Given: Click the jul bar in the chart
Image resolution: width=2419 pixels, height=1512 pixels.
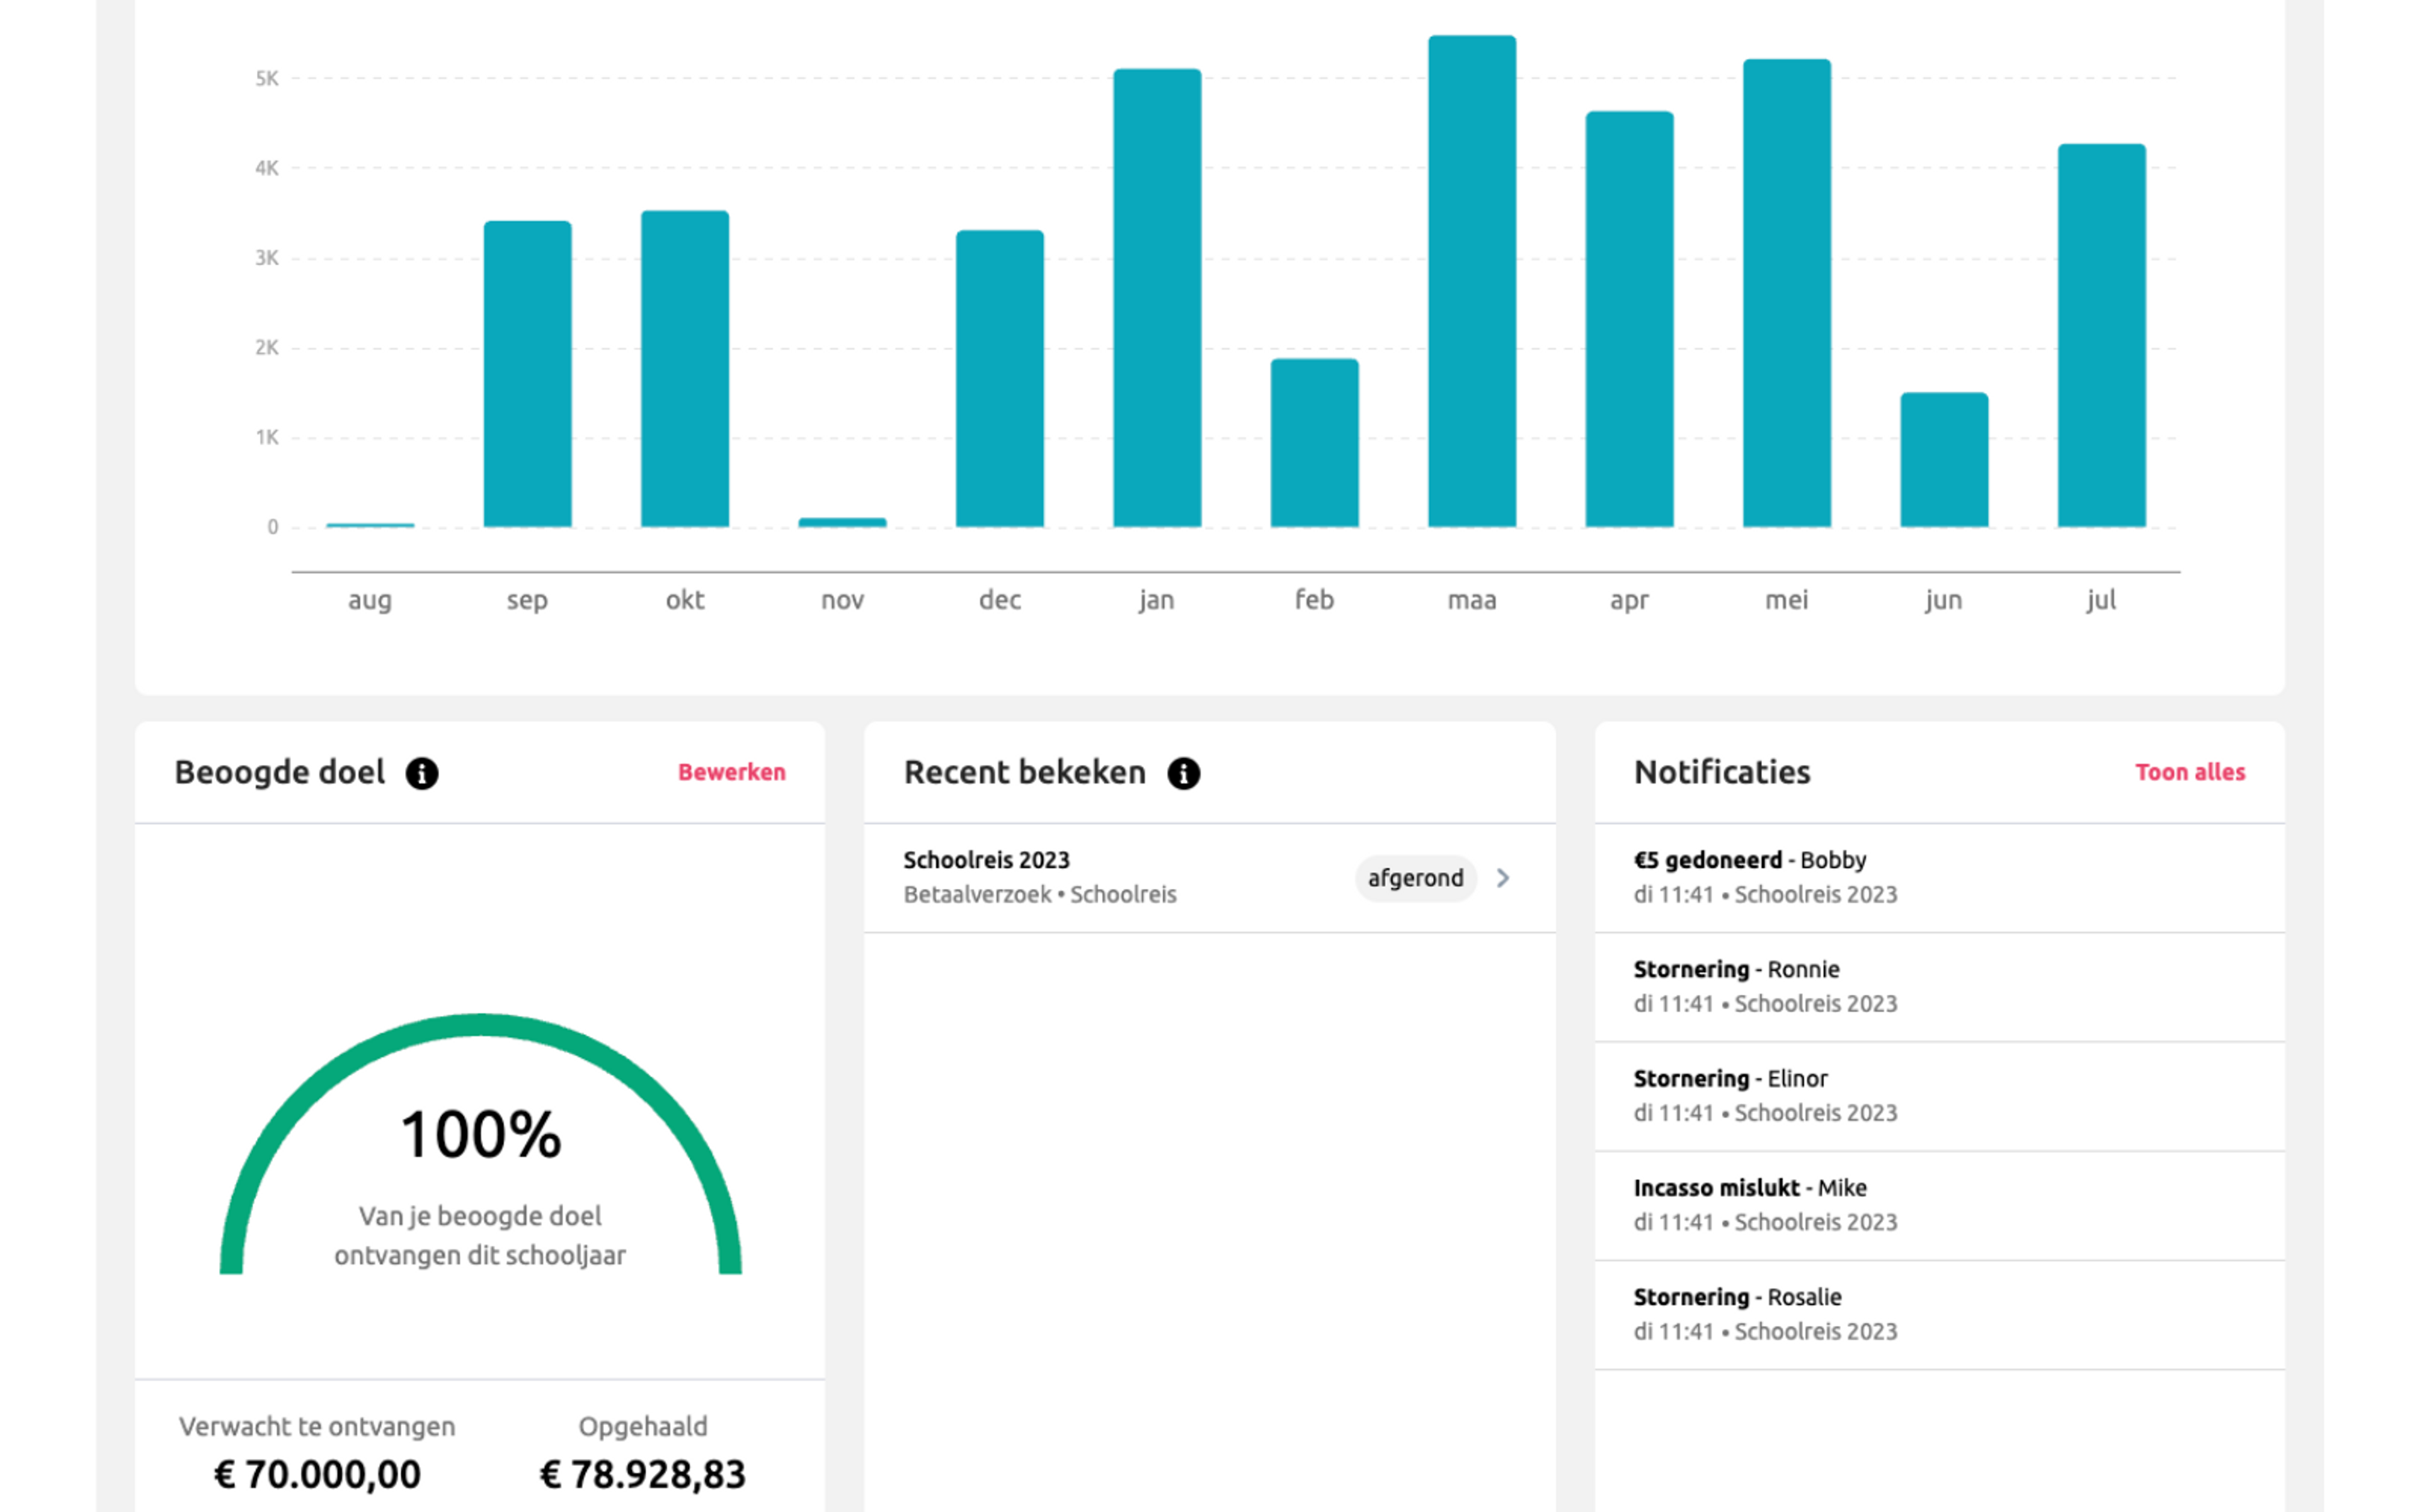Looking at the screenshot, I should point(2102,335).
